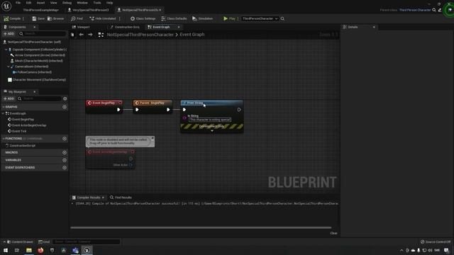Navigate forward in graph history
The width and height of the screenshot is (454, 255).
point(90,35)
